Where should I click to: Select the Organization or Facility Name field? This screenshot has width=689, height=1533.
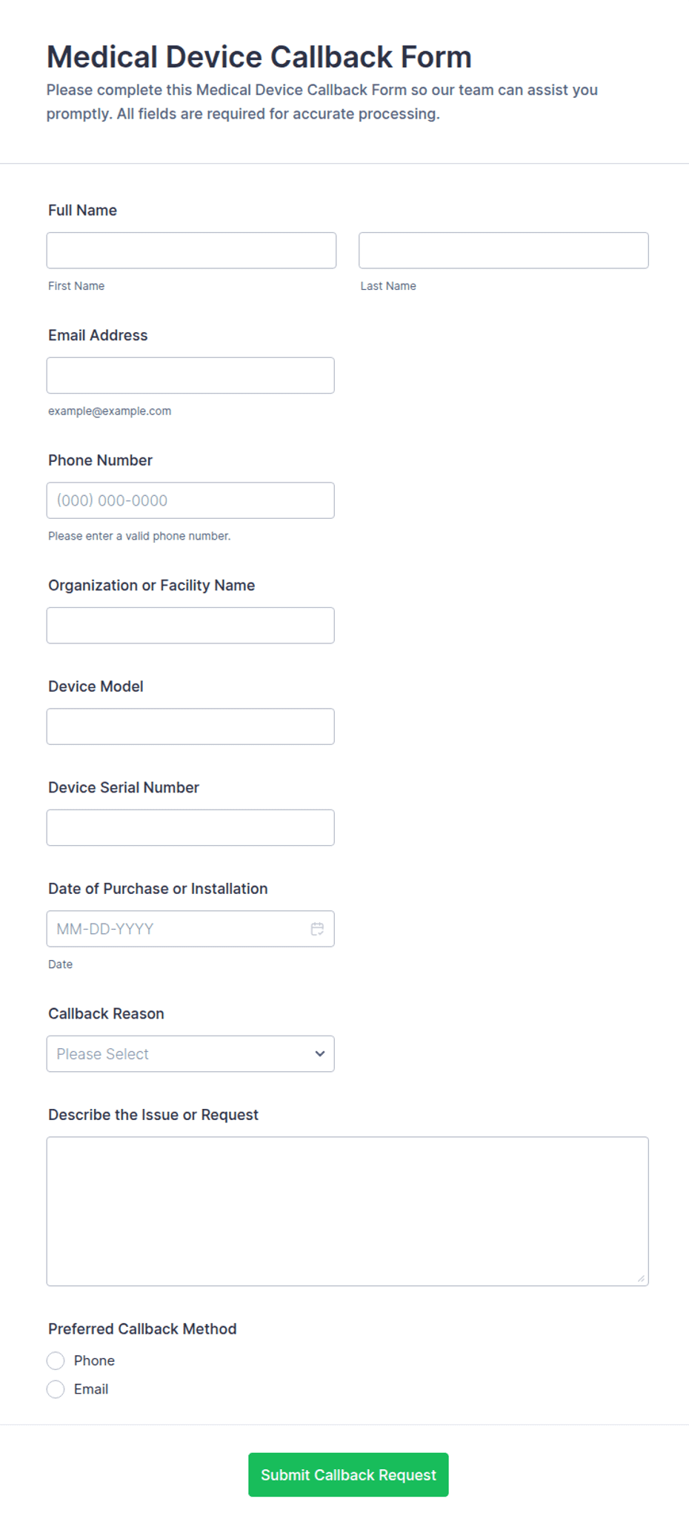190,626
